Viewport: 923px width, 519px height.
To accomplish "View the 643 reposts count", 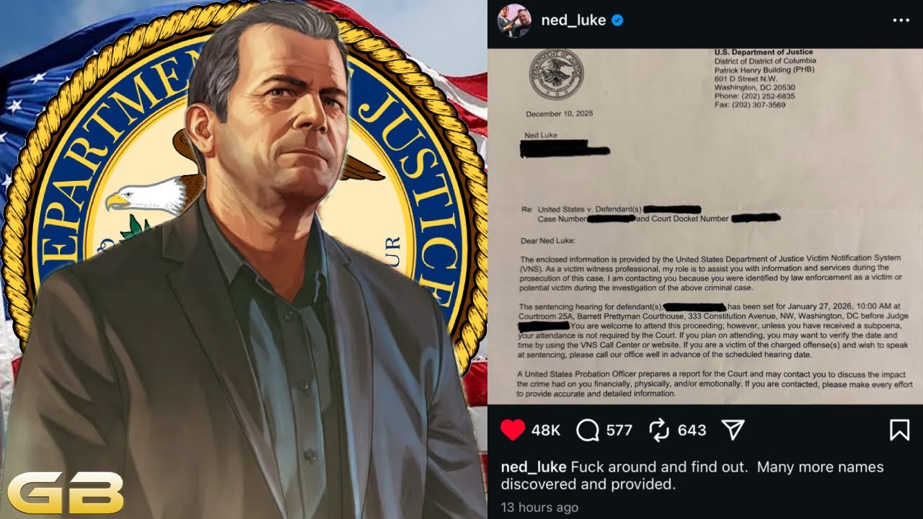I will pos(692,430).
